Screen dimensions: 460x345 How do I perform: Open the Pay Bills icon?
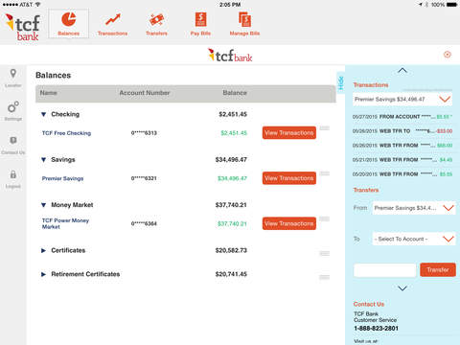coord(200,19)
